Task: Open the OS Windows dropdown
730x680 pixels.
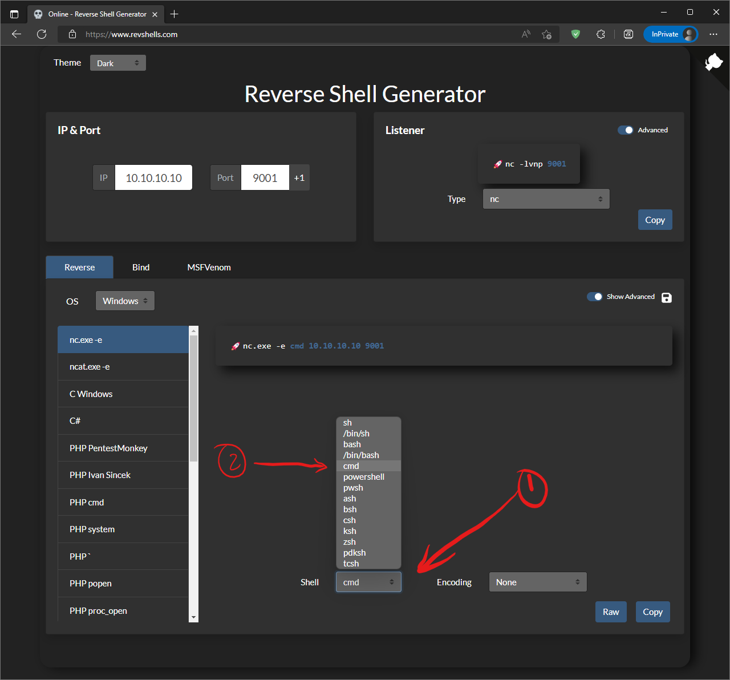Action: pyautogui.click(x=125, y=301)
